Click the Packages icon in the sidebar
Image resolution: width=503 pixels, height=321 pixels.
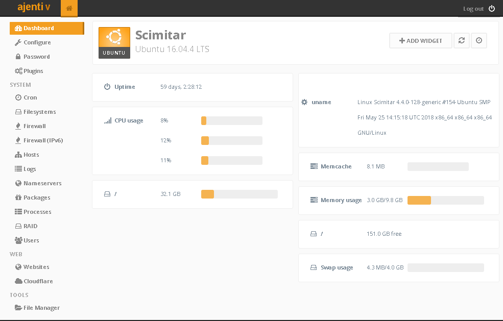17,197
